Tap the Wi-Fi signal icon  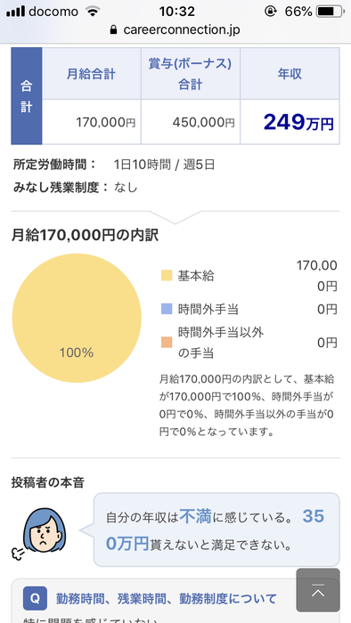pyautogui.click(x=93, y=12)
